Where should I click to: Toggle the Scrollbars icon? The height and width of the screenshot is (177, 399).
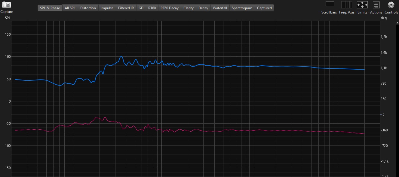[x=330, y=4]
